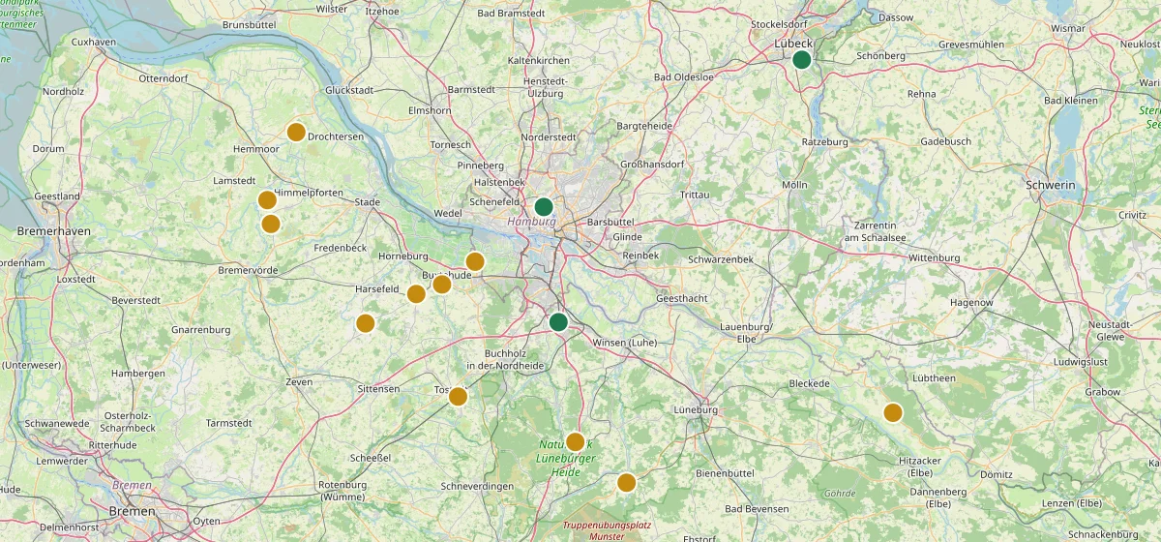Click the Sittensen label
1161x542 pixels.
point(378,388)
